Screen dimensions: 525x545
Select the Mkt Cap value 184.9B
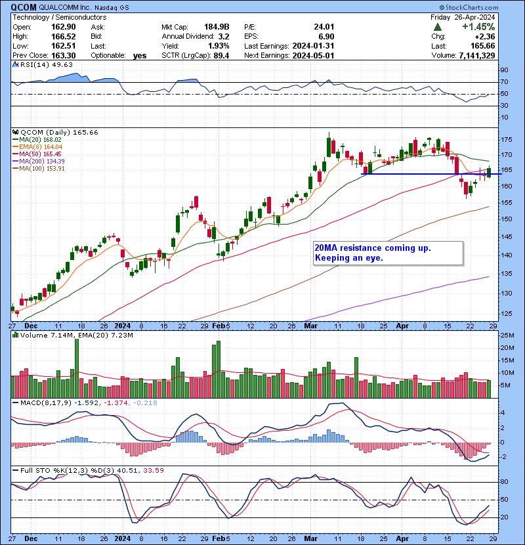217,27
